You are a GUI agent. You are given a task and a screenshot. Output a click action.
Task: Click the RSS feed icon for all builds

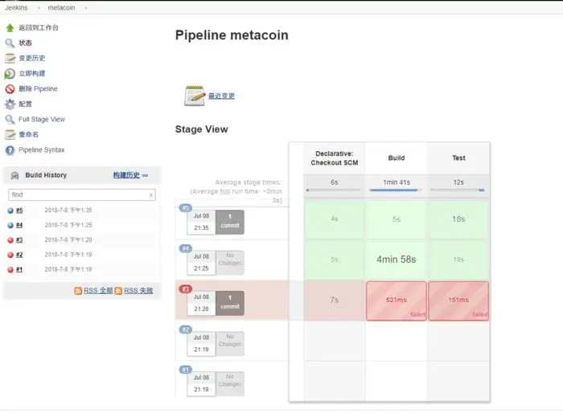click(78, 291)
